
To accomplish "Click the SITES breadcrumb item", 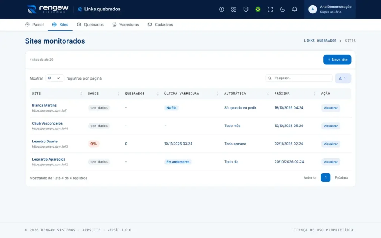I will 350,41.
